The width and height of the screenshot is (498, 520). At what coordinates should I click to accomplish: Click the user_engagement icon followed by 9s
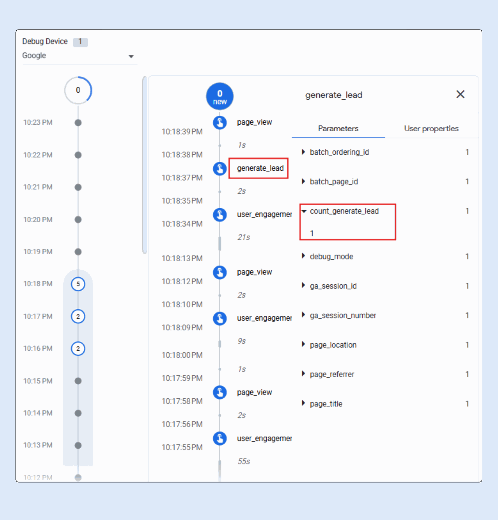point(219,318)
